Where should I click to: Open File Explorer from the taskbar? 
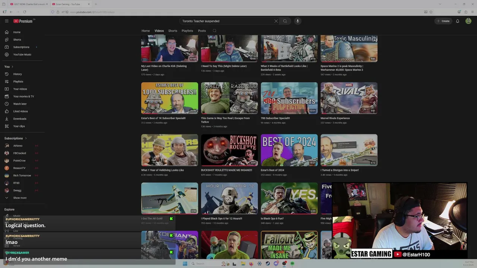243,264
